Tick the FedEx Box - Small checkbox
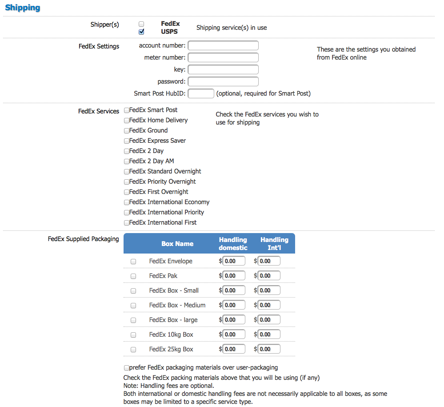This screenshot has width=444, height=407. (x=133, y=291)
